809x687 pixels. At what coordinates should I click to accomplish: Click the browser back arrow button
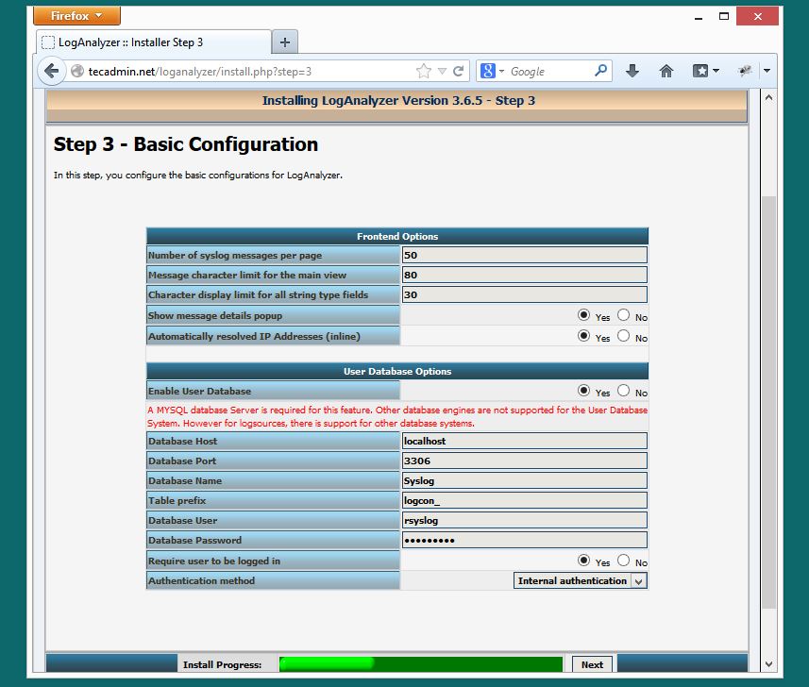click(x=52, y=71)
